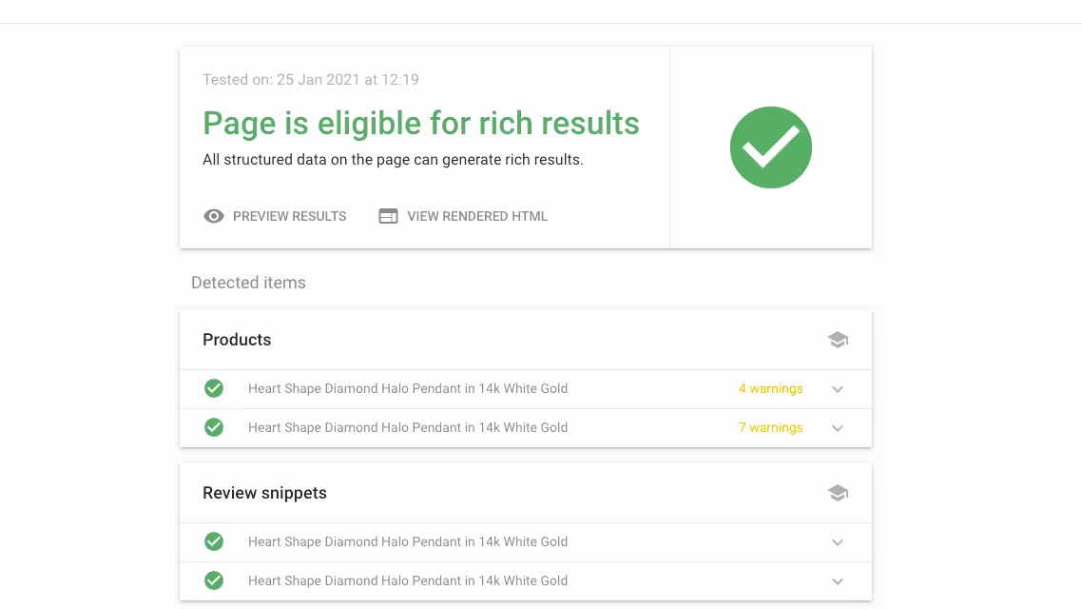The width and height of the screenshot is (1082, 609).
Task: Select the Products section header
Action: point(237,340)
